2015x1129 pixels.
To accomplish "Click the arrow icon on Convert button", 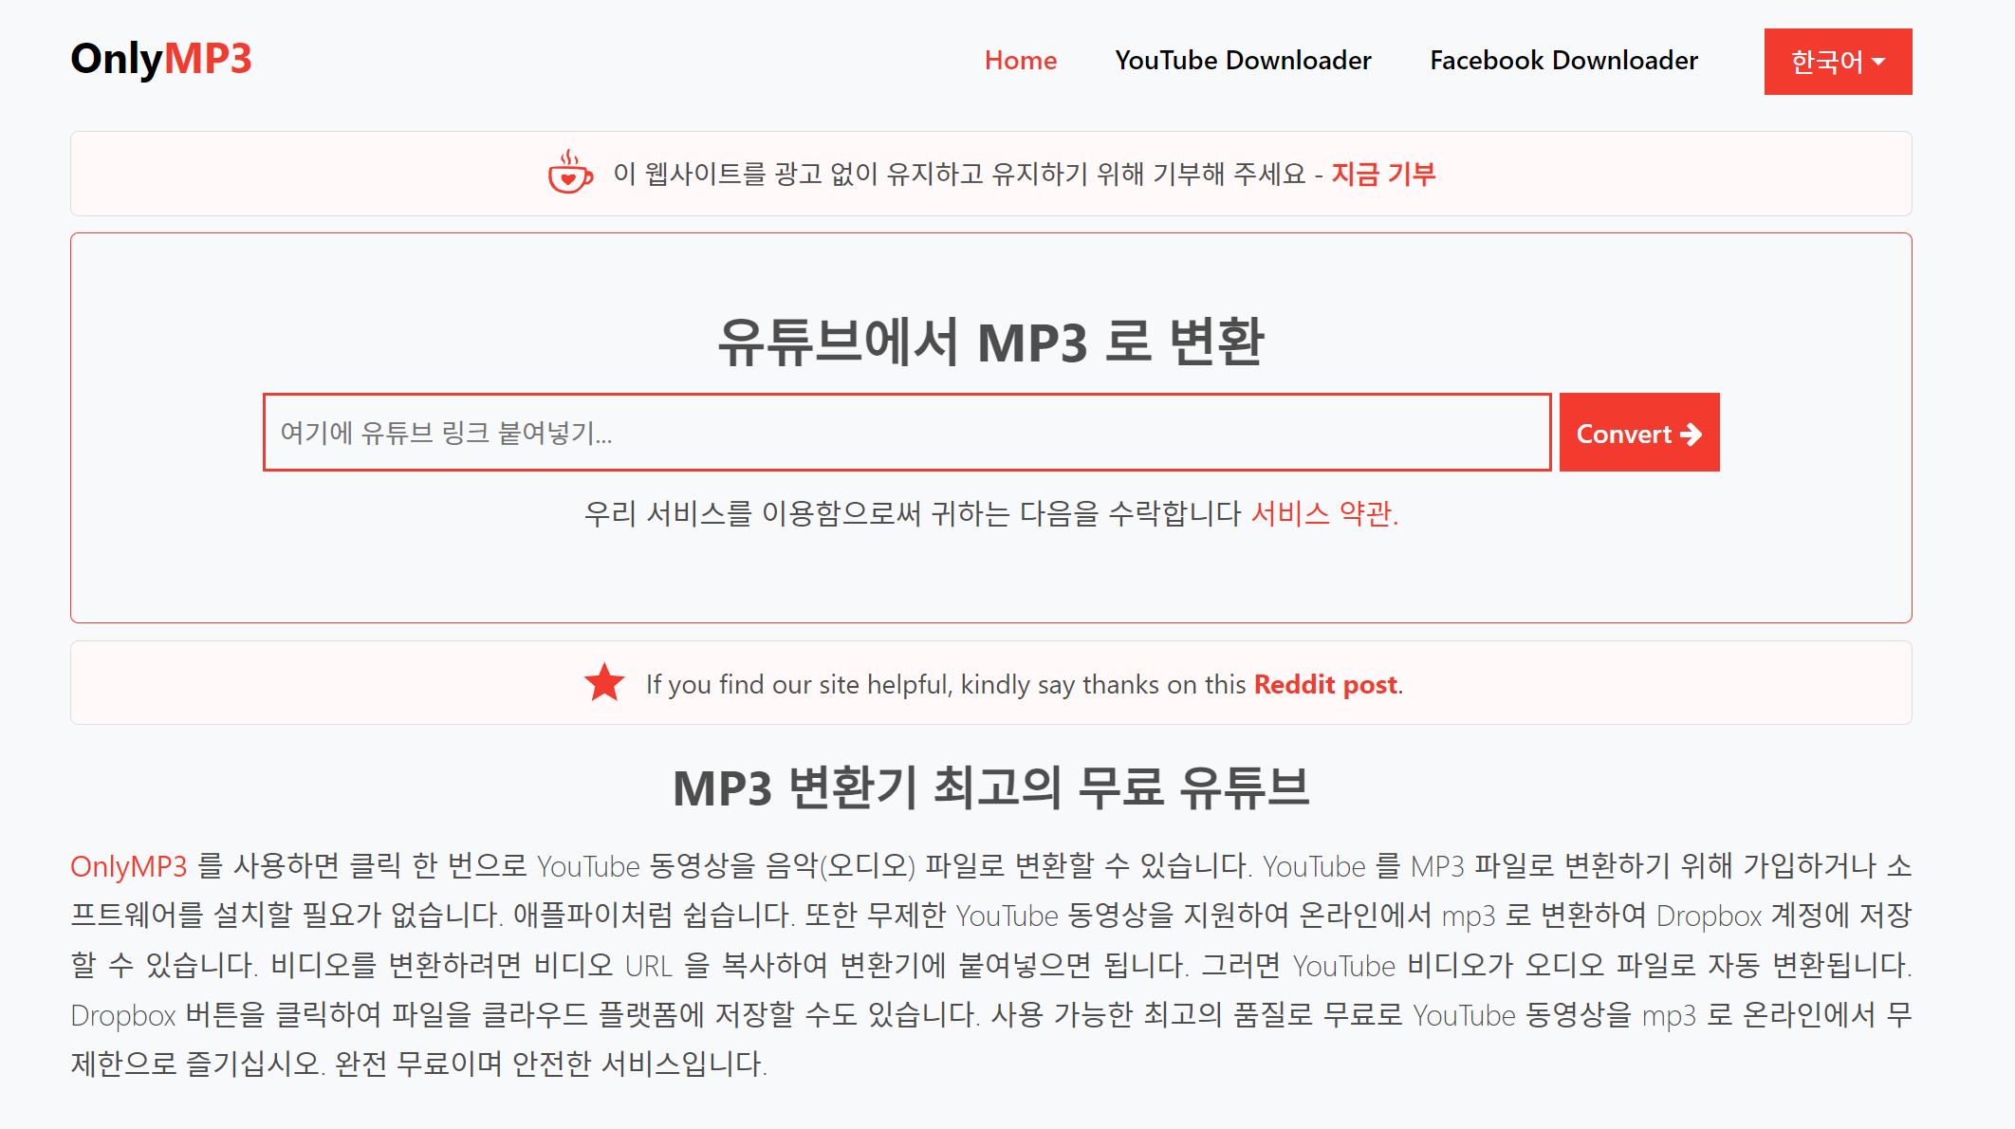I will tap(1691, 434).
